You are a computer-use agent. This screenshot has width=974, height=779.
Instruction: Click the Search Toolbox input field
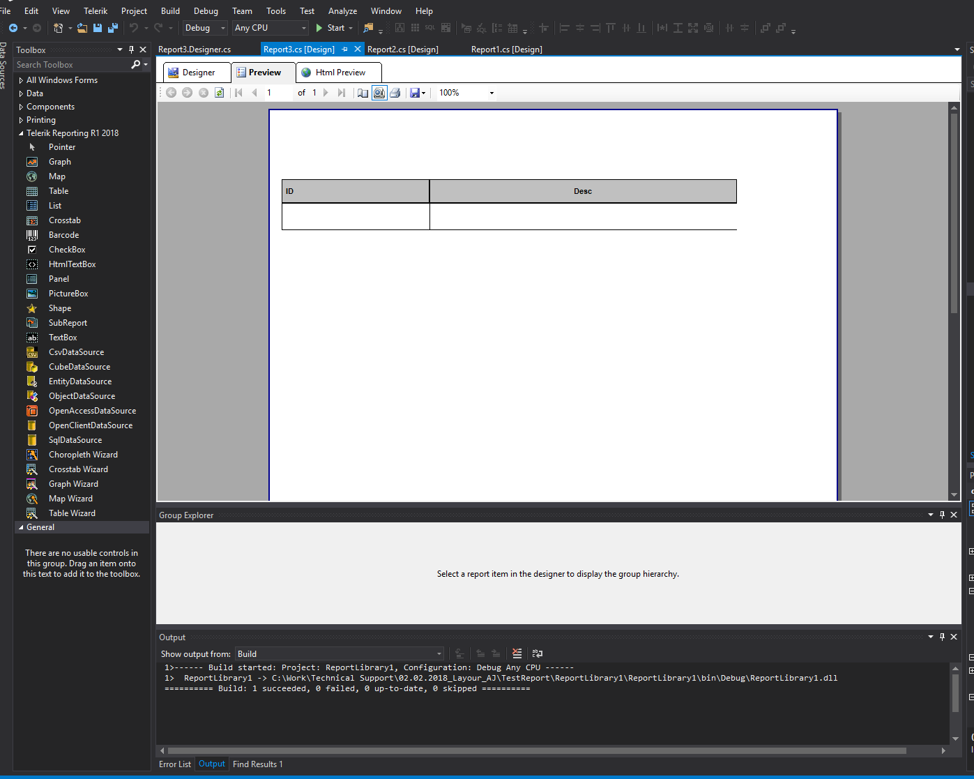pyautogui.click(x=73, y=65)
